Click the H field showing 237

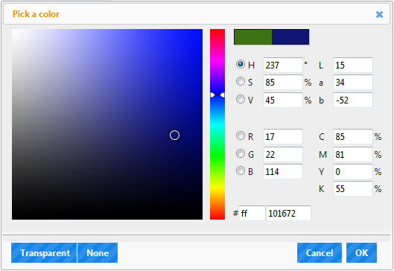click(283, 65)
